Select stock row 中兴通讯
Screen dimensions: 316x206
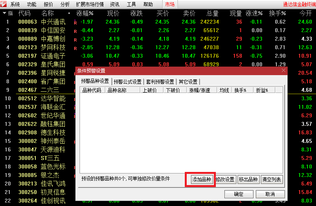pyautogui.click(x=53, y=22)
